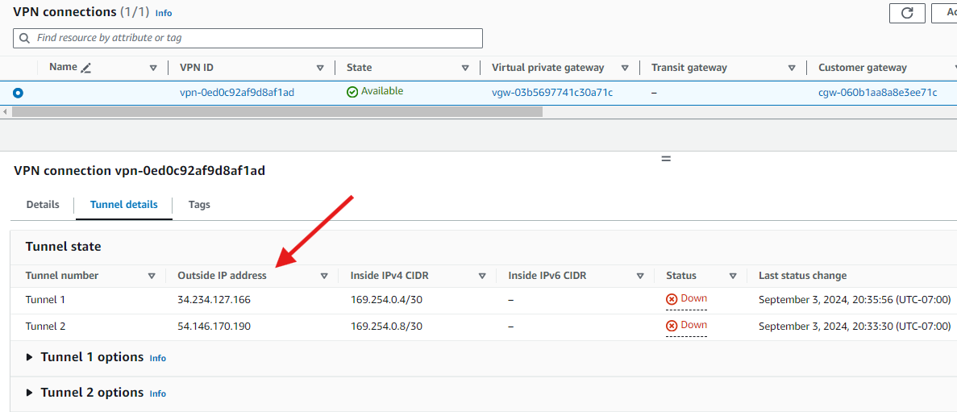The height and width of the screenshot is (412, 957).
Task: Sort by VPN ID column arrow
Action: (320, 69)
